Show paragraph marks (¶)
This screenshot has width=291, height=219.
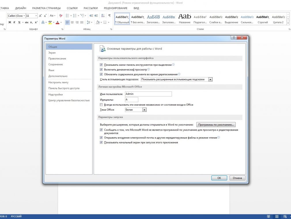109,16
